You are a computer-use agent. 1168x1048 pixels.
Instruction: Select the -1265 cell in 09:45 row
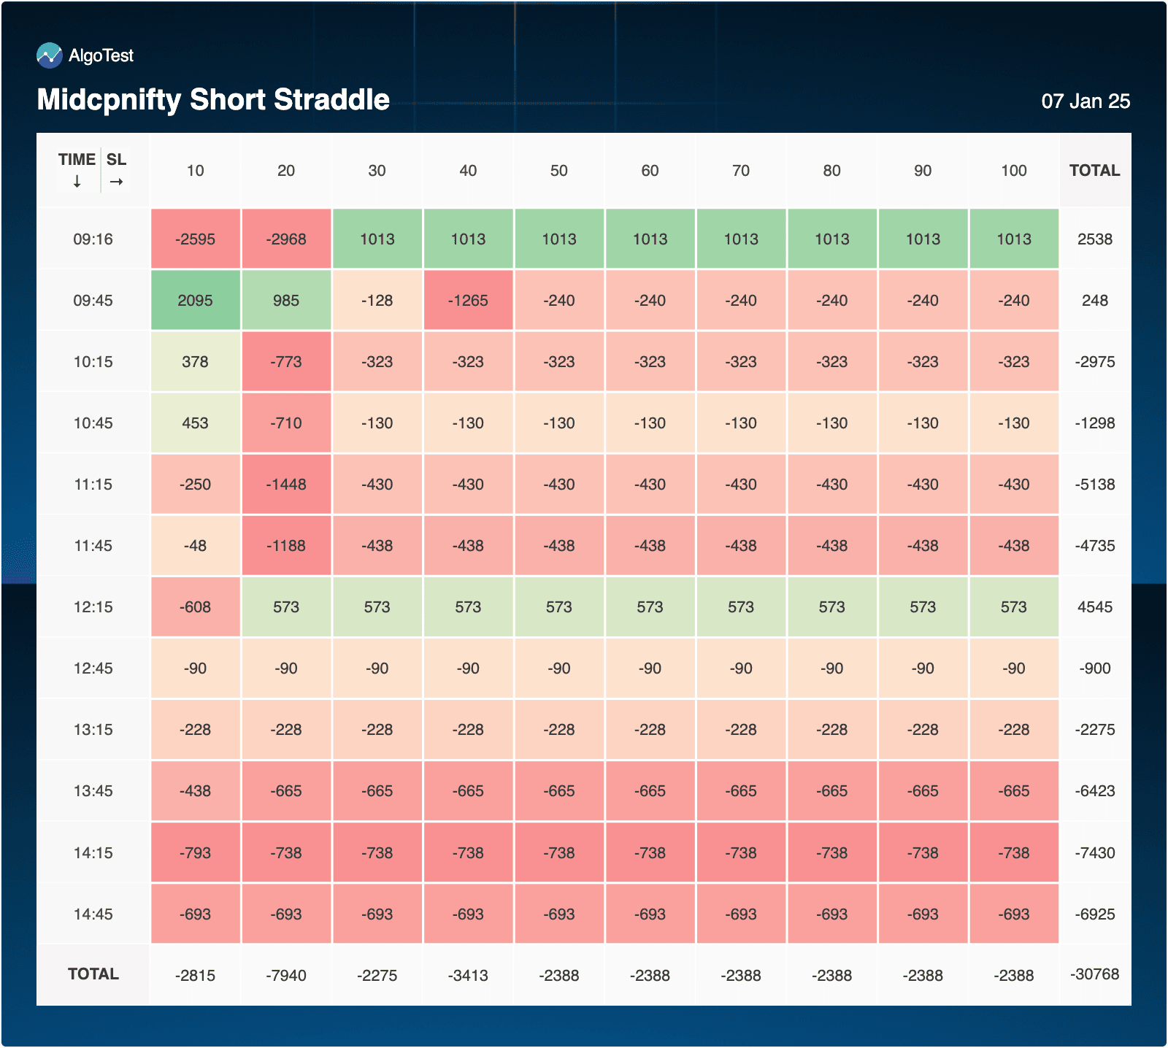[468, 301]
